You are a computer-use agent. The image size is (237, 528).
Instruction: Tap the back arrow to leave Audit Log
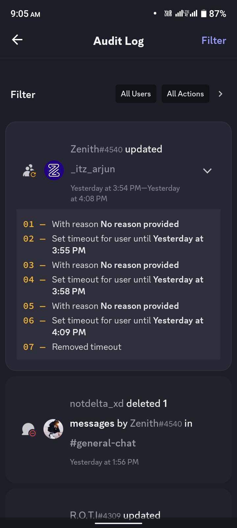[x=17, y=40]
